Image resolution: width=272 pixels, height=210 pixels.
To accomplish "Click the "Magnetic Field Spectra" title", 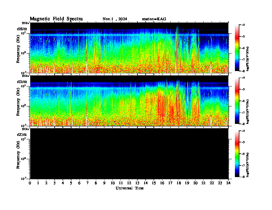I will click(x=56, y=19).
